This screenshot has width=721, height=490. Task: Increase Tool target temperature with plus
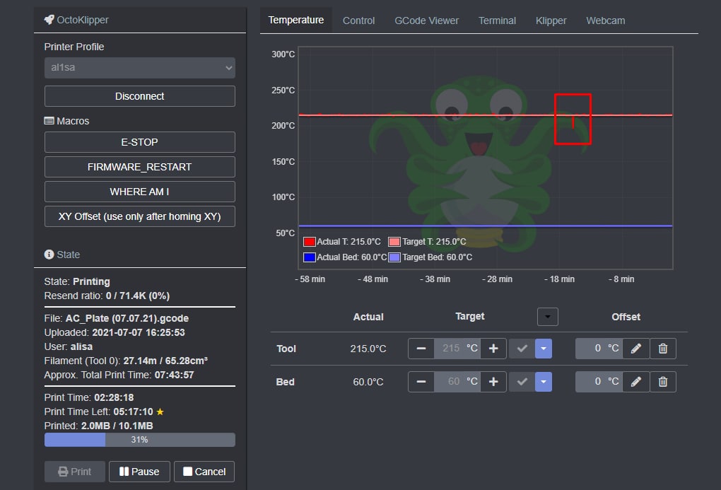[493, 349]
